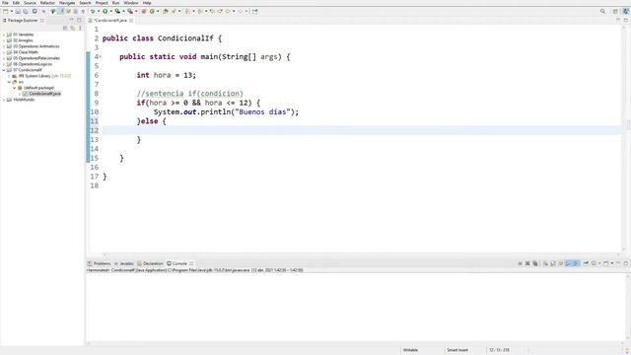Screen dimensions: 631x355
Task: Click Collapse All in Package Explorer
Action: tap(65, 29)
